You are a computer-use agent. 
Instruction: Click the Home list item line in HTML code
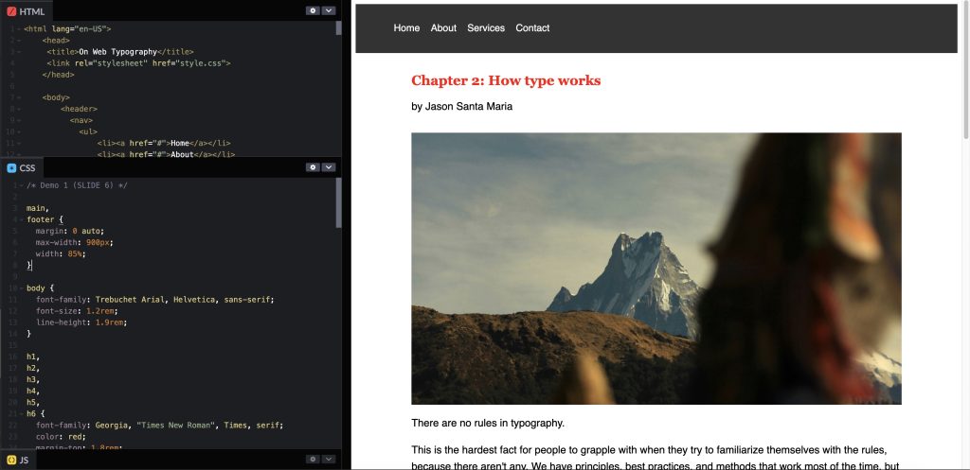(164, 144)
